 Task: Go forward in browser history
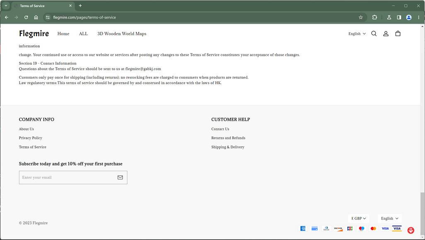click(x=16, y=17)
